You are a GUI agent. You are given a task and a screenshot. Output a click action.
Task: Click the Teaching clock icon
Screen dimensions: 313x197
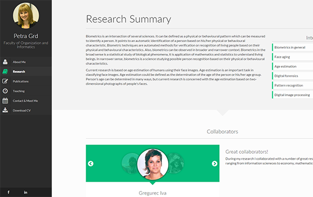coord(5,91)
